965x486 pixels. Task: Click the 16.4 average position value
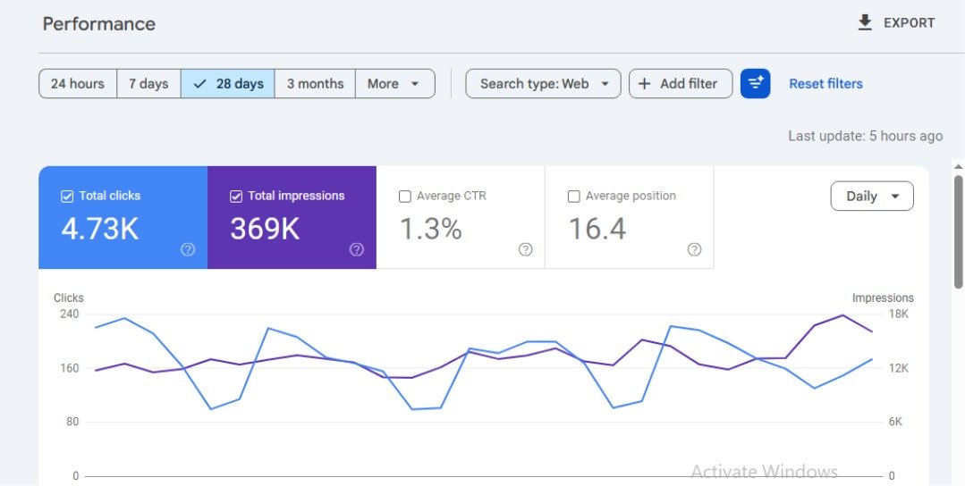coord(597,229)
